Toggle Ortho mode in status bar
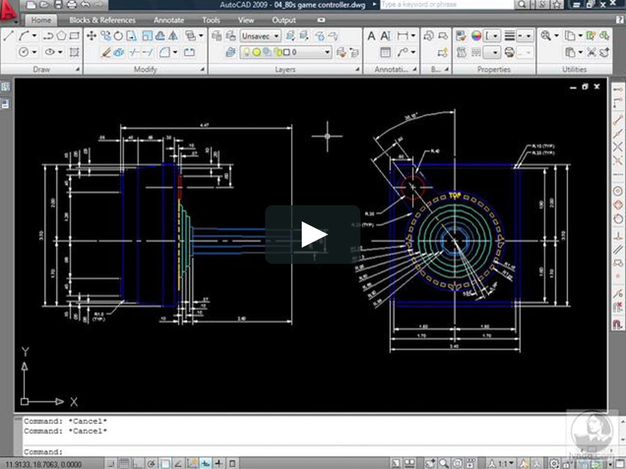The width and height of the screenshot is (626, 469). pyautogui.click(x=137, y=463)
